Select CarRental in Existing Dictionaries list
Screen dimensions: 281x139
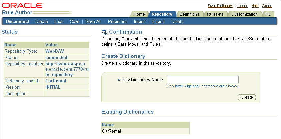click(111, 131)
